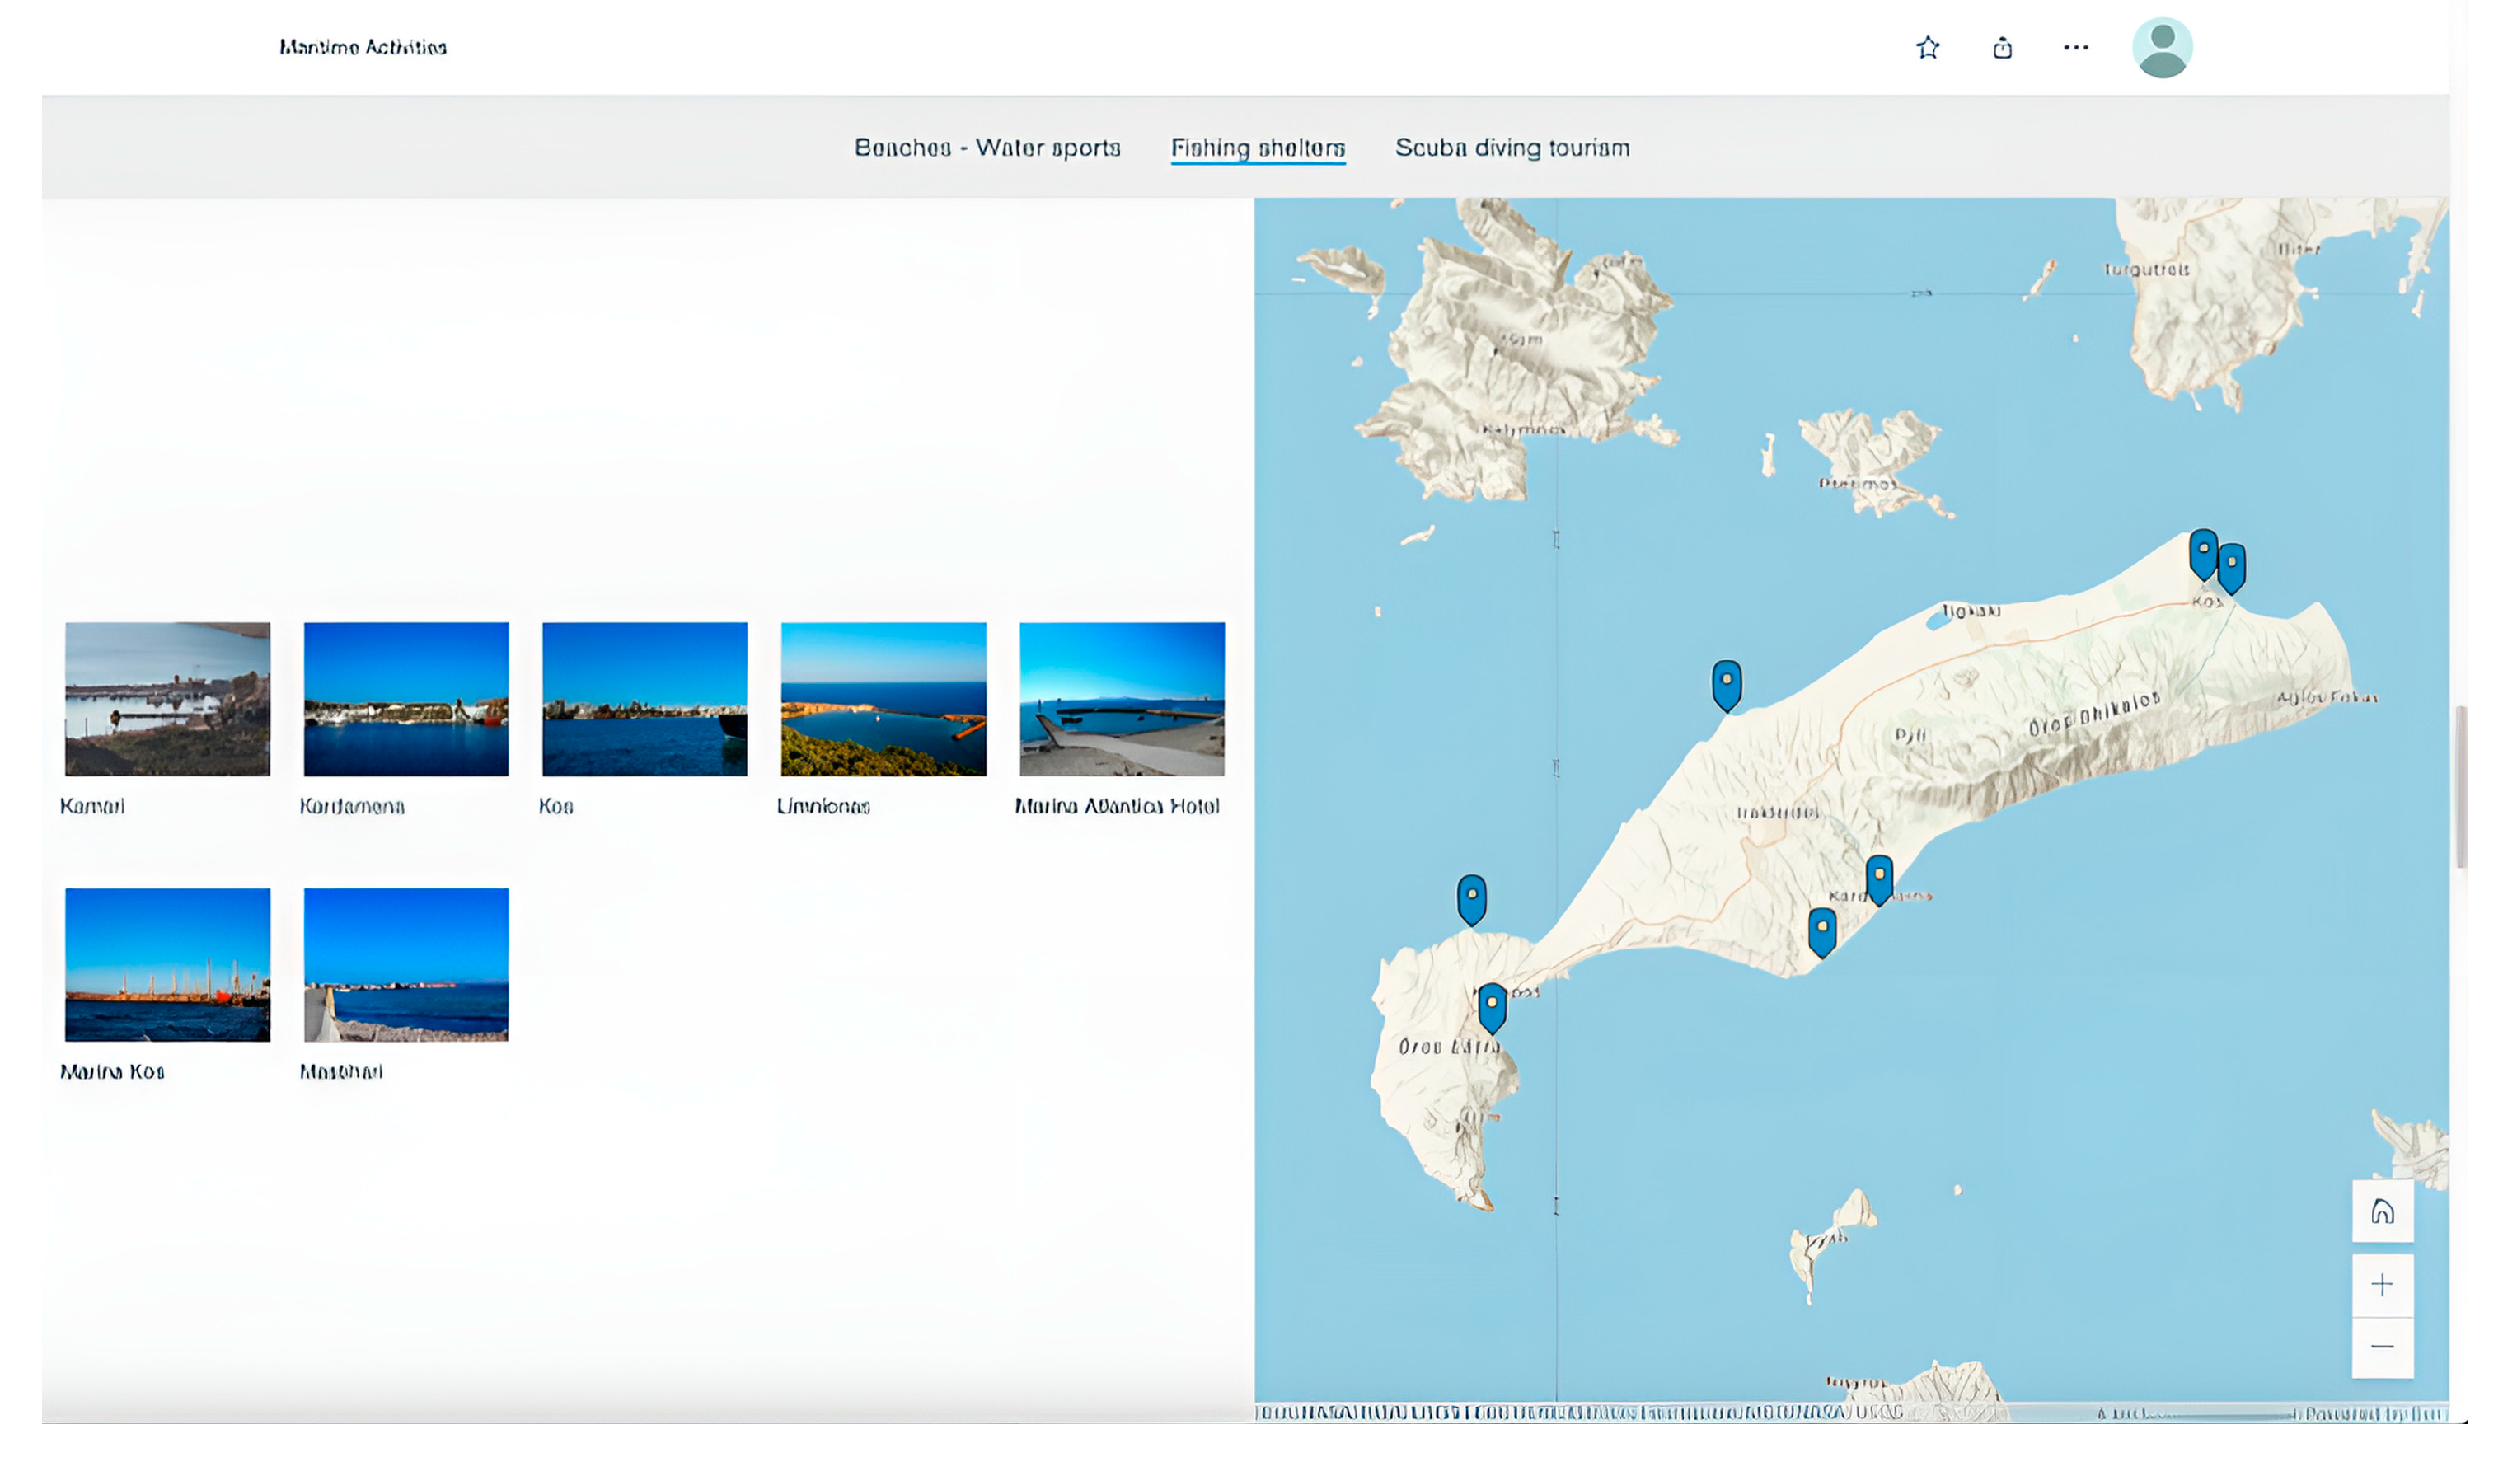Screen dimensions: 2503x1462
Task: Open the Marina Atlantica Hotel thumbnail
Action: (1122, 698)
